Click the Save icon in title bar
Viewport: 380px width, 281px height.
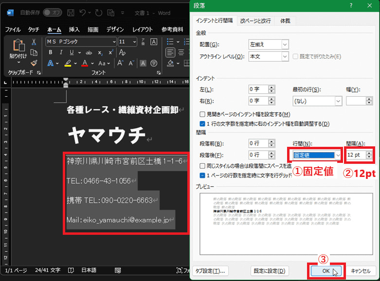(71, 12)
